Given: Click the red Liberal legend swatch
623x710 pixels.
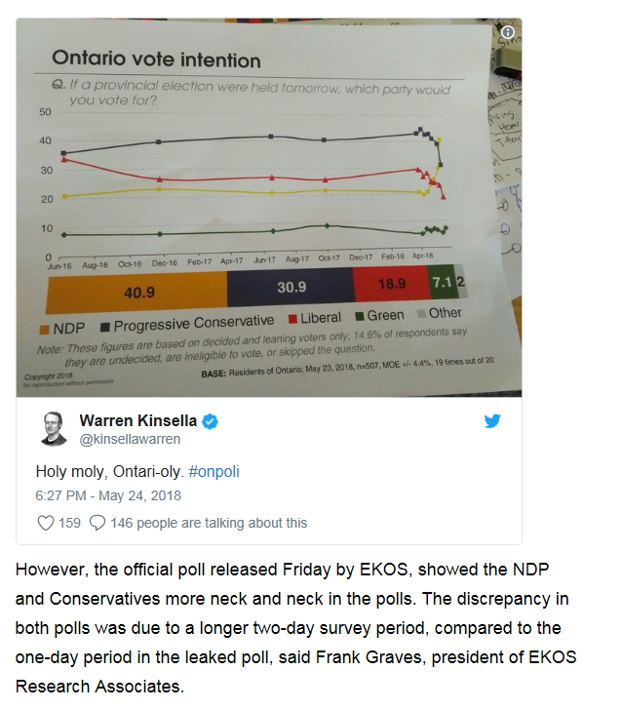Looking at the screenshot, I should pos(292,319).
